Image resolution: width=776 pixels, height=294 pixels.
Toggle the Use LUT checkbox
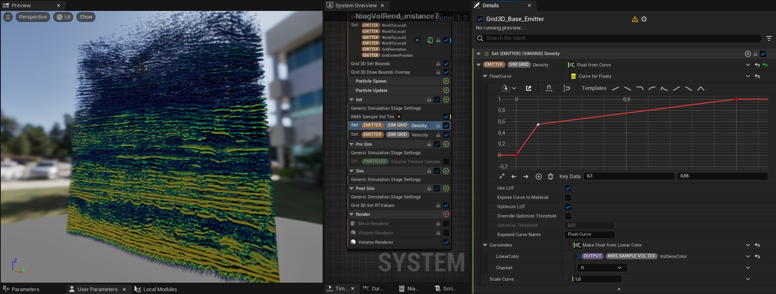point(568,188)
